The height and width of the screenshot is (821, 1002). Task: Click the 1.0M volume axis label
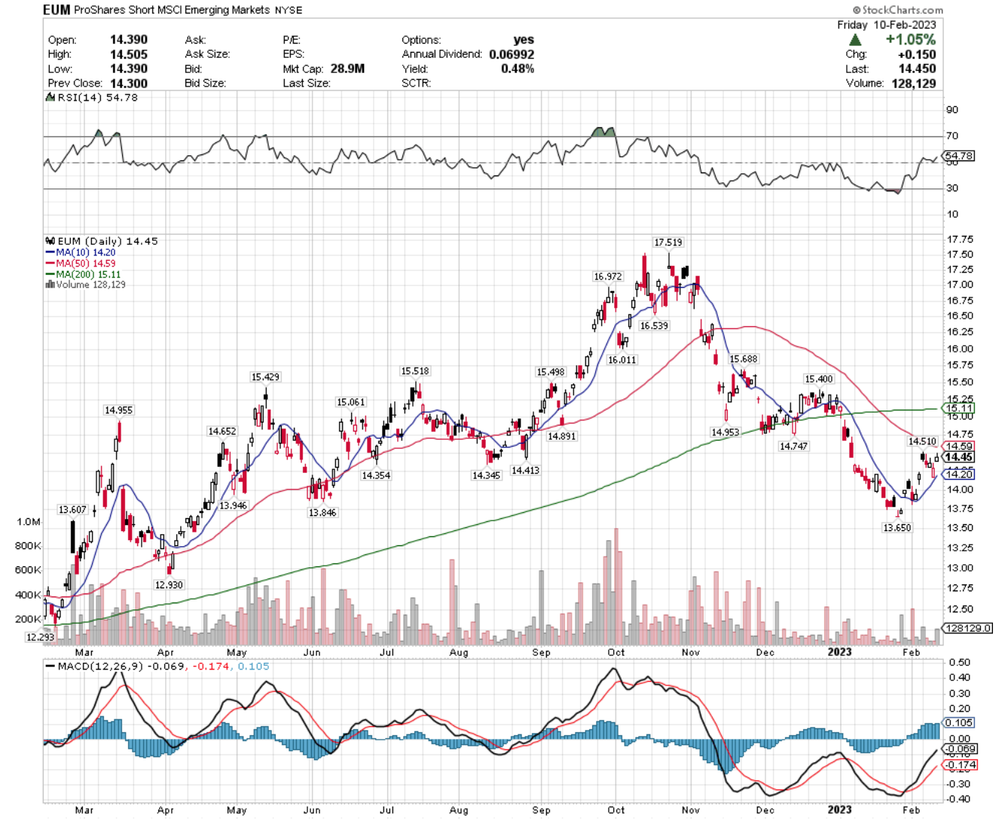(29, 522)
